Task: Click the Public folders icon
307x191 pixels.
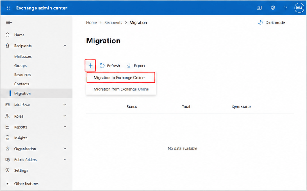Action: point(7,159)
